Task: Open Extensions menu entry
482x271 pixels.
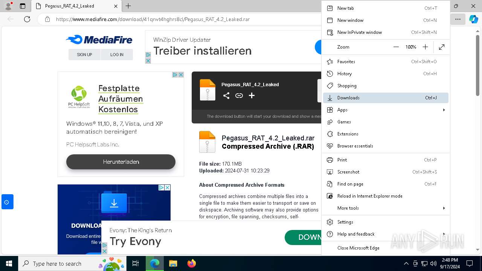Action: [x=386, y=134]
